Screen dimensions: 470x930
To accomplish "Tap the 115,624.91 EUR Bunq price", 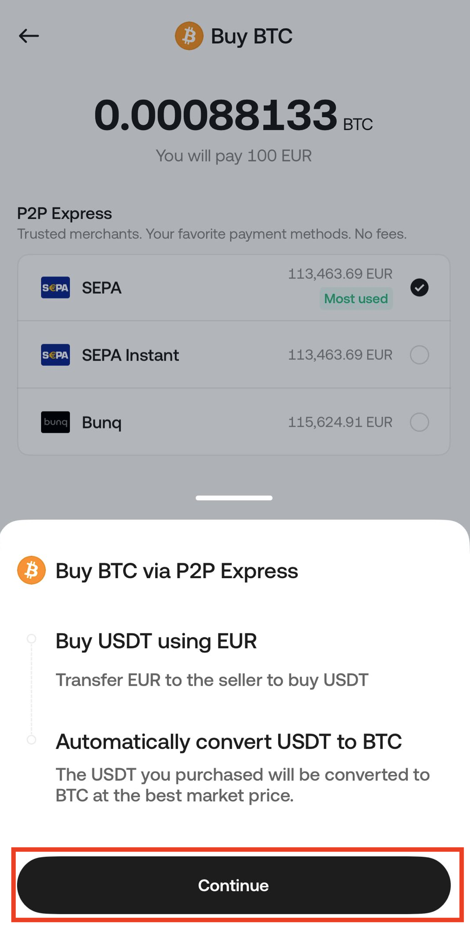I will [x=340, y=422].
